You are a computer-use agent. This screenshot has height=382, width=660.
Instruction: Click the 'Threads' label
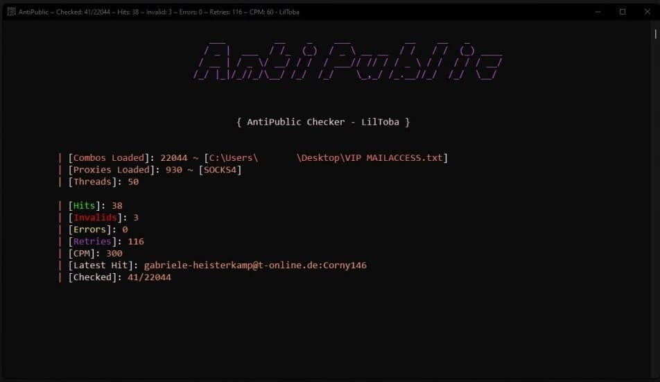point(93,182)
